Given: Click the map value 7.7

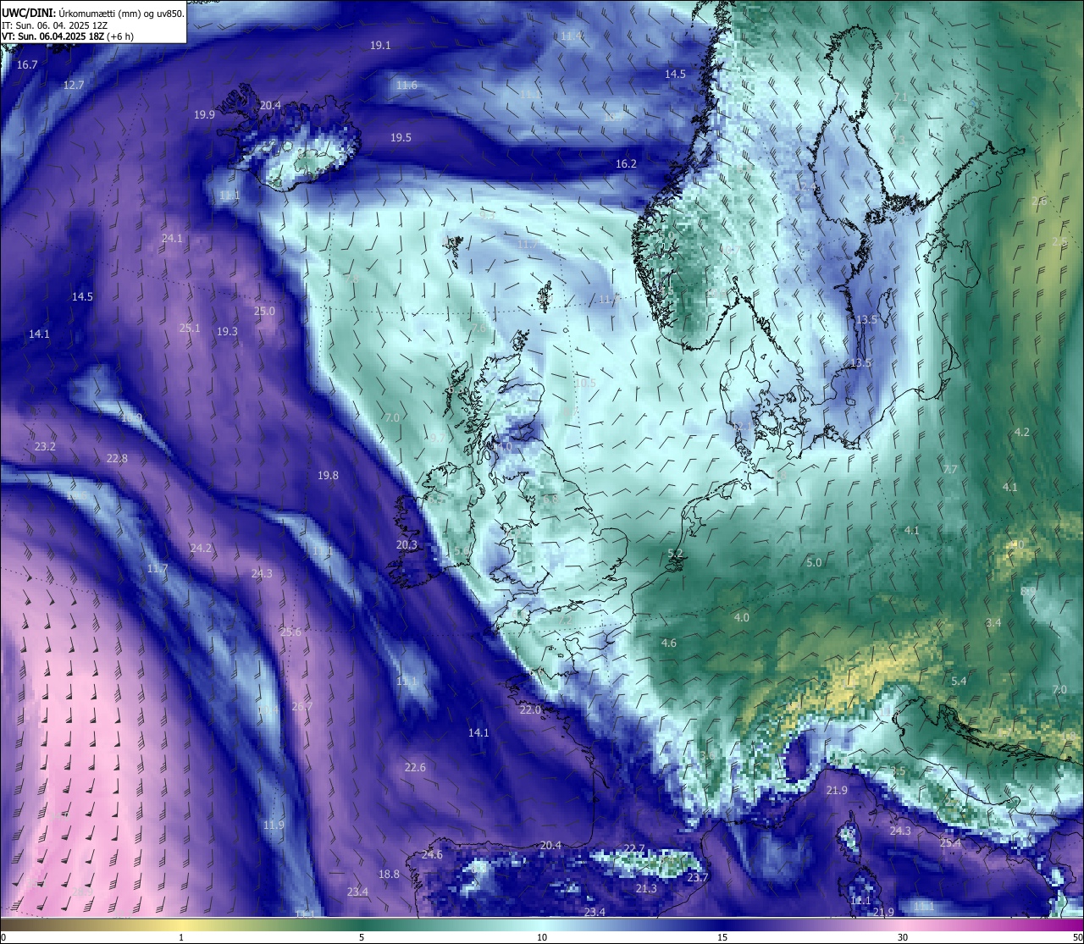Looking at the screenshot, I should point(950,470).
